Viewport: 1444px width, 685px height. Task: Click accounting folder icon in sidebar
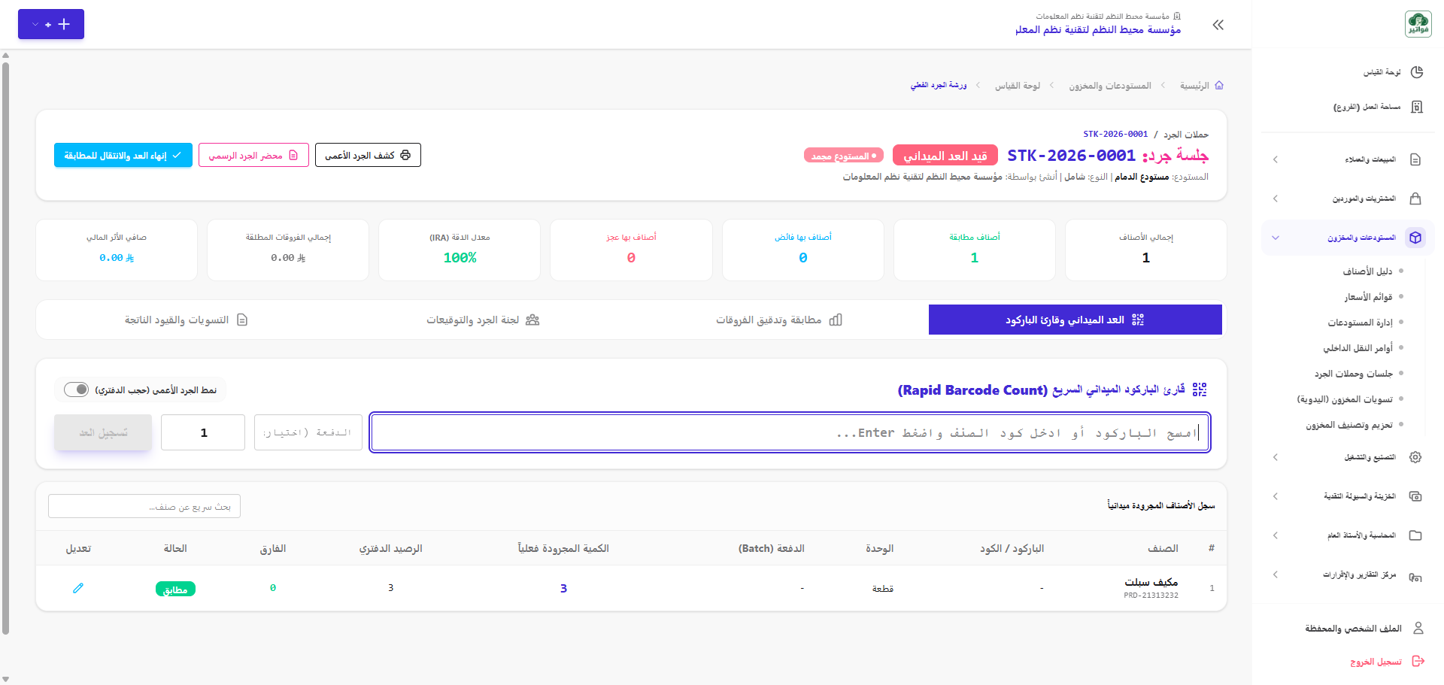point(1415,535)
